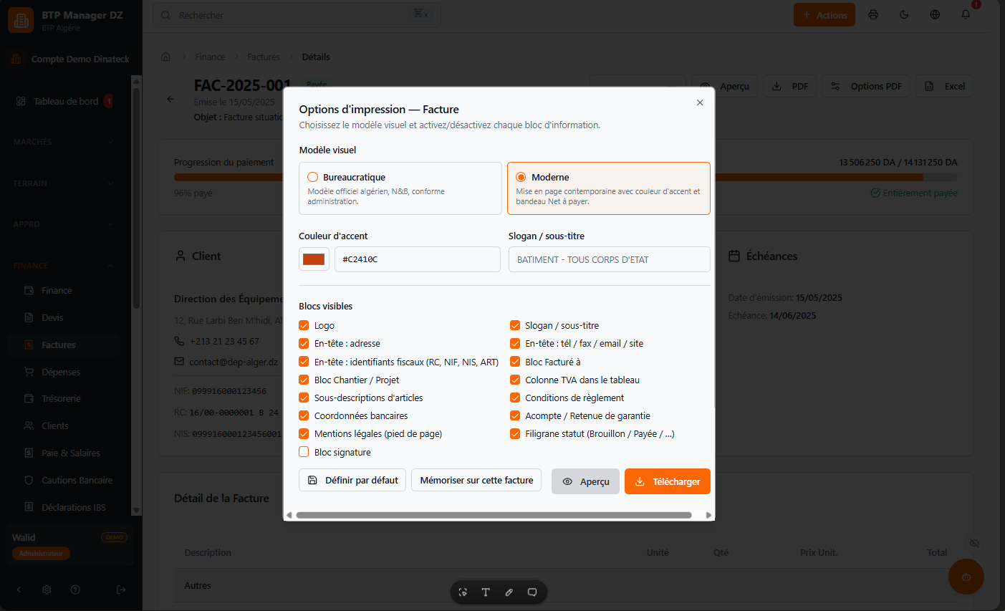Go back with the left arrow icon
This screenshot has width=1005, height=611.
(170, 99)
